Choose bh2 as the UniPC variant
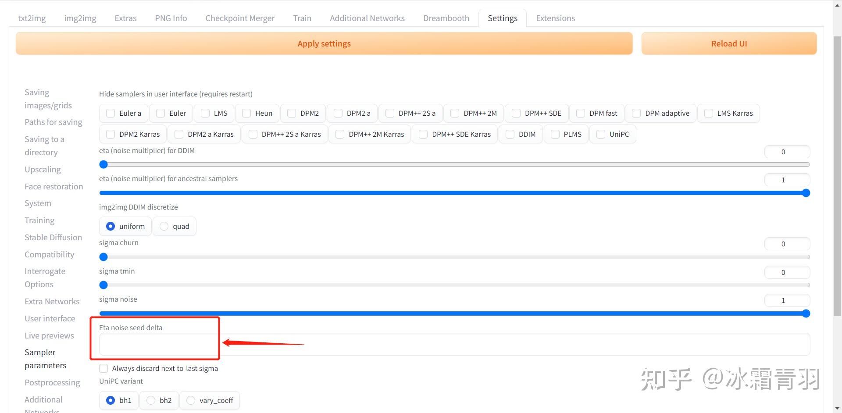The image size is (842, 413). point(151,400)
